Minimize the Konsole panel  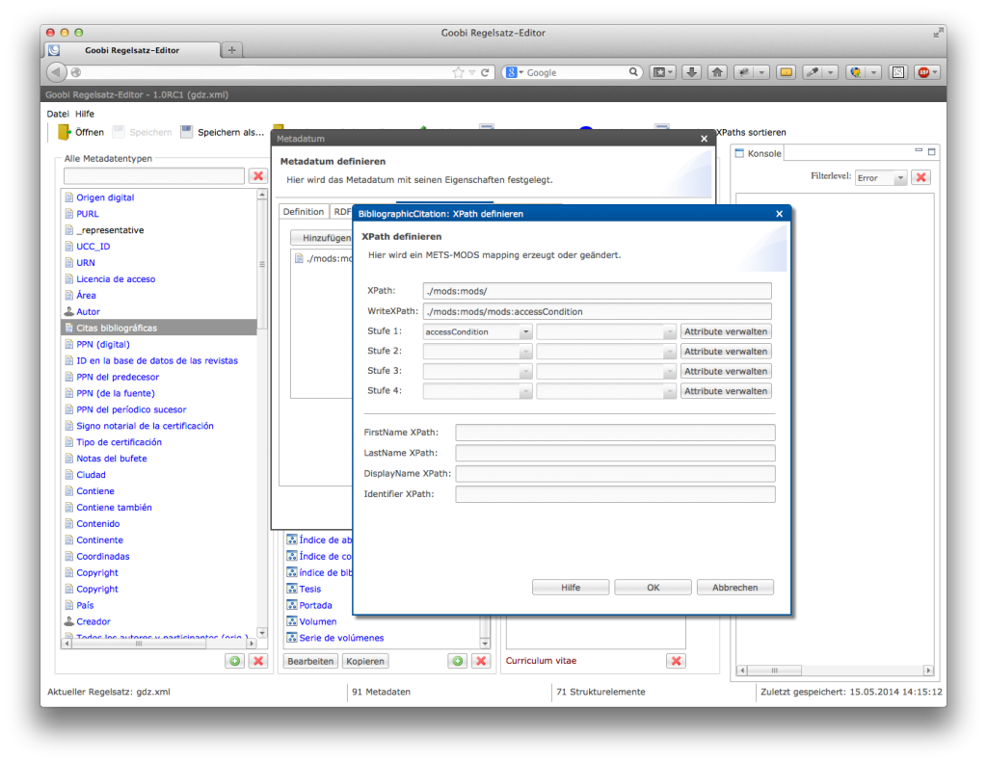919,150
